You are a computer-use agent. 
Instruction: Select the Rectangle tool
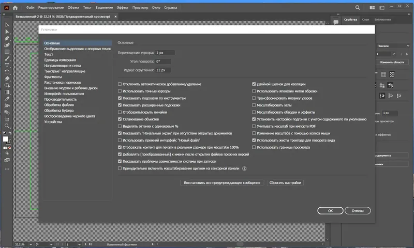[x=7, y=52]
